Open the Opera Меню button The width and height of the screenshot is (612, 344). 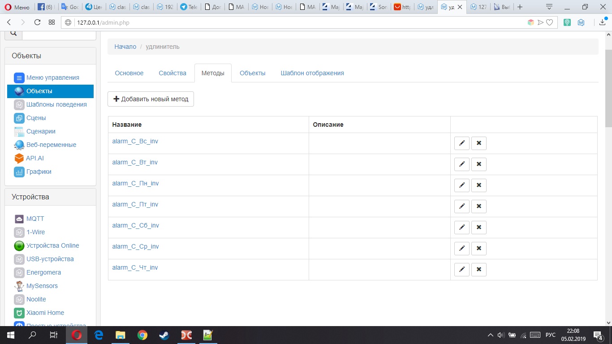pyautogui.click(x=17, y=7)
